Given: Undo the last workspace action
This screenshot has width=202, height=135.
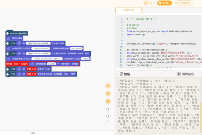Looking at the screenshot, I should coord(108,86).
